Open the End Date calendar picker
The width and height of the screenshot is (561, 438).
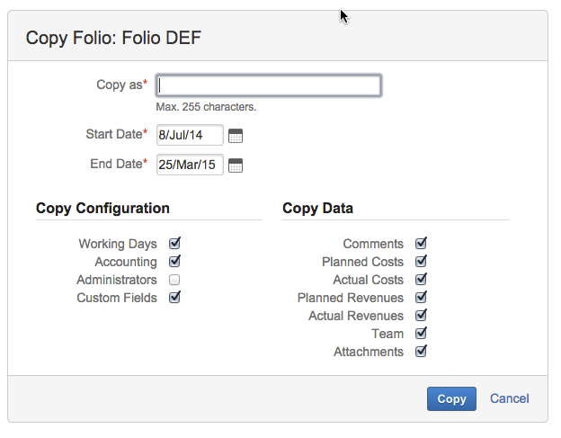pos(236,165)
